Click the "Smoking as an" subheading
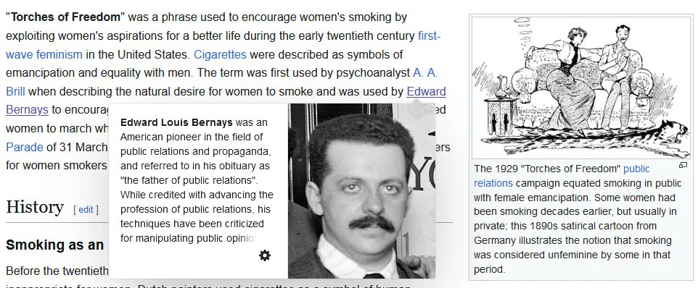698x288 pixels. pos(54,245)
